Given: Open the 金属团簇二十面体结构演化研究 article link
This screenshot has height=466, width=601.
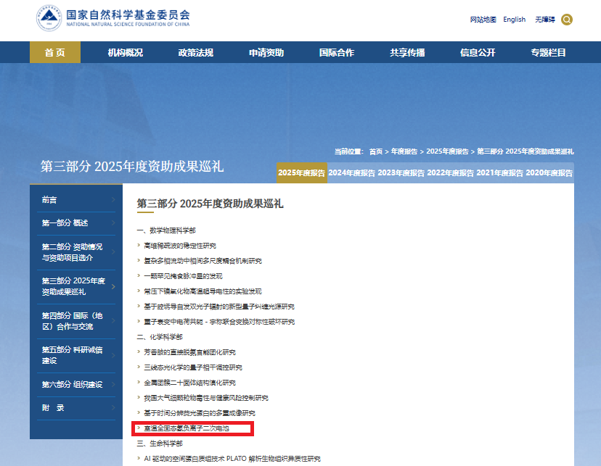Looking at the screenshot, I should tap(189, 383).
